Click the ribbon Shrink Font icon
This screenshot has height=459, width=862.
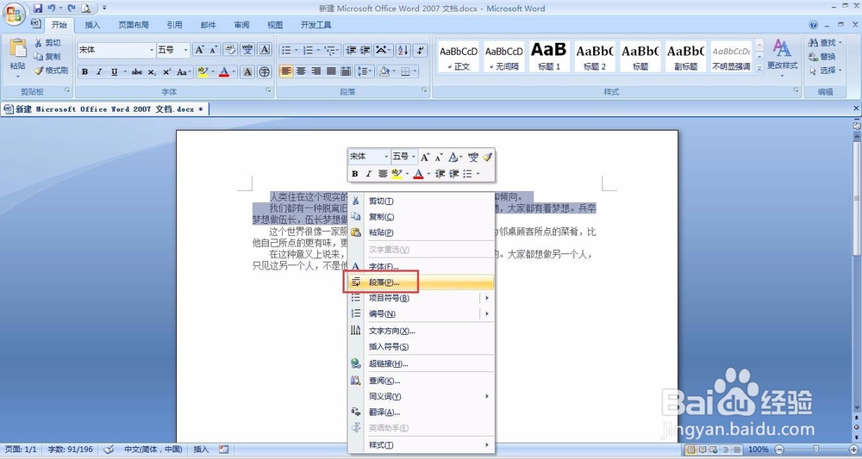[x=213, y=50]
